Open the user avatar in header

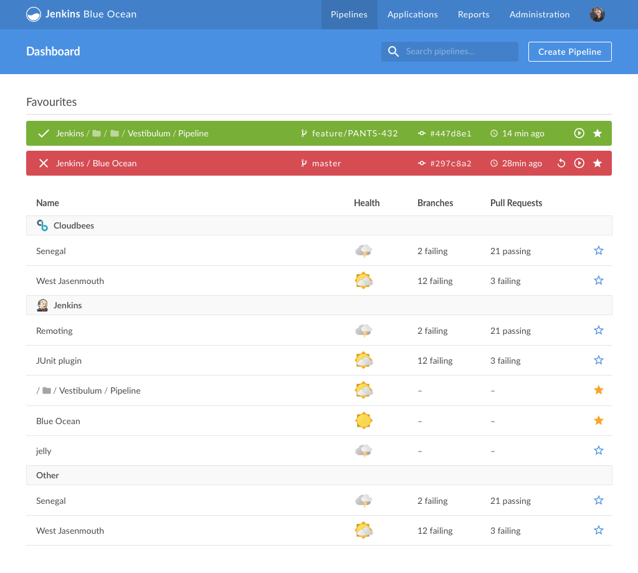click(597, 14)
